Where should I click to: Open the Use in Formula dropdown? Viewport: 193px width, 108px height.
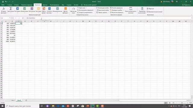click(94, 10)
